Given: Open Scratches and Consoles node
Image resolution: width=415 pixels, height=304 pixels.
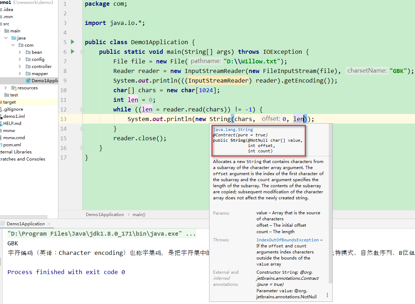Looking at the screenshot, I should (x=22, y=159).
